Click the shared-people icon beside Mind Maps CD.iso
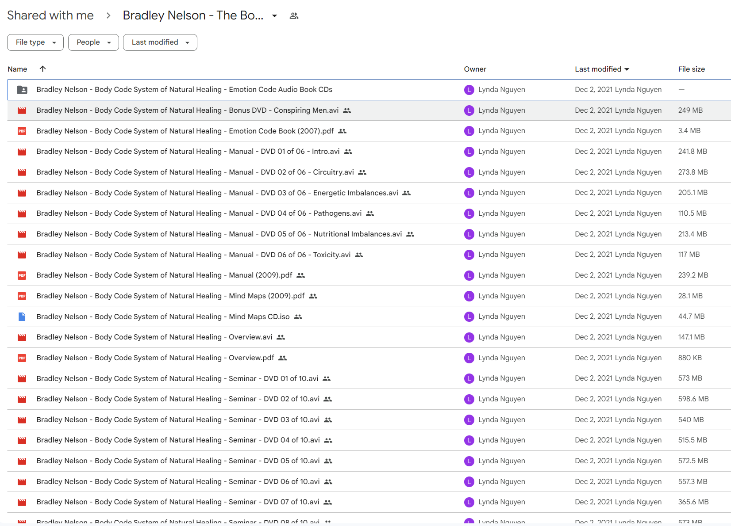The image size is (731, 526). pyautogui.click(x=298, y=316)
